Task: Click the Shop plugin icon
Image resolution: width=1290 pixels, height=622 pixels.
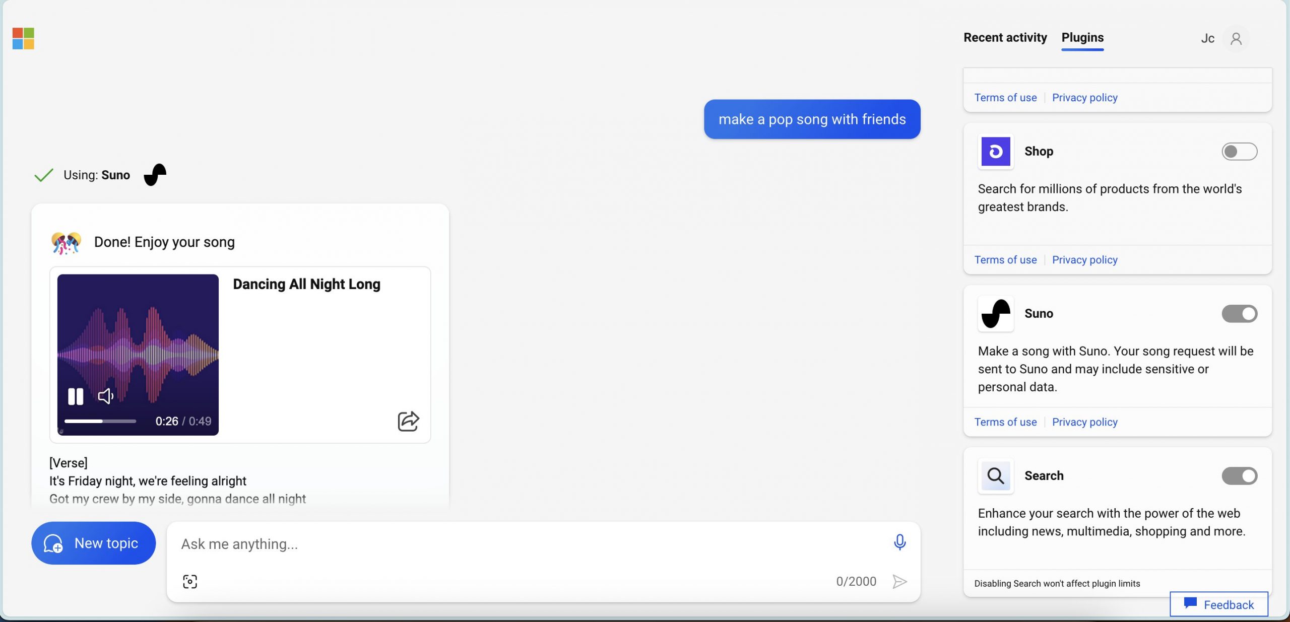Action: tap(996, 152)
